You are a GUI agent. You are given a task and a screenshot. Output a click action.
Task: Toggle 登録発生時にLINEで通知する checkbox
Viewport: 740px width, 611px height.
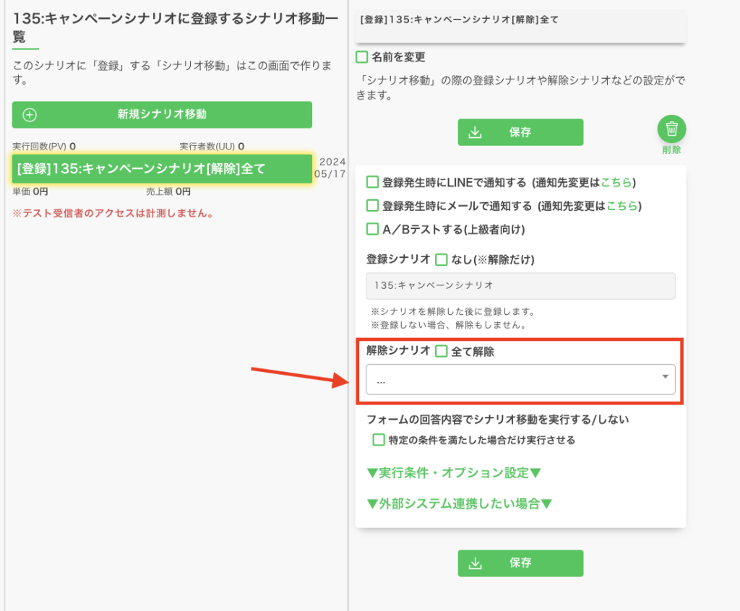[x=373, y=182]
